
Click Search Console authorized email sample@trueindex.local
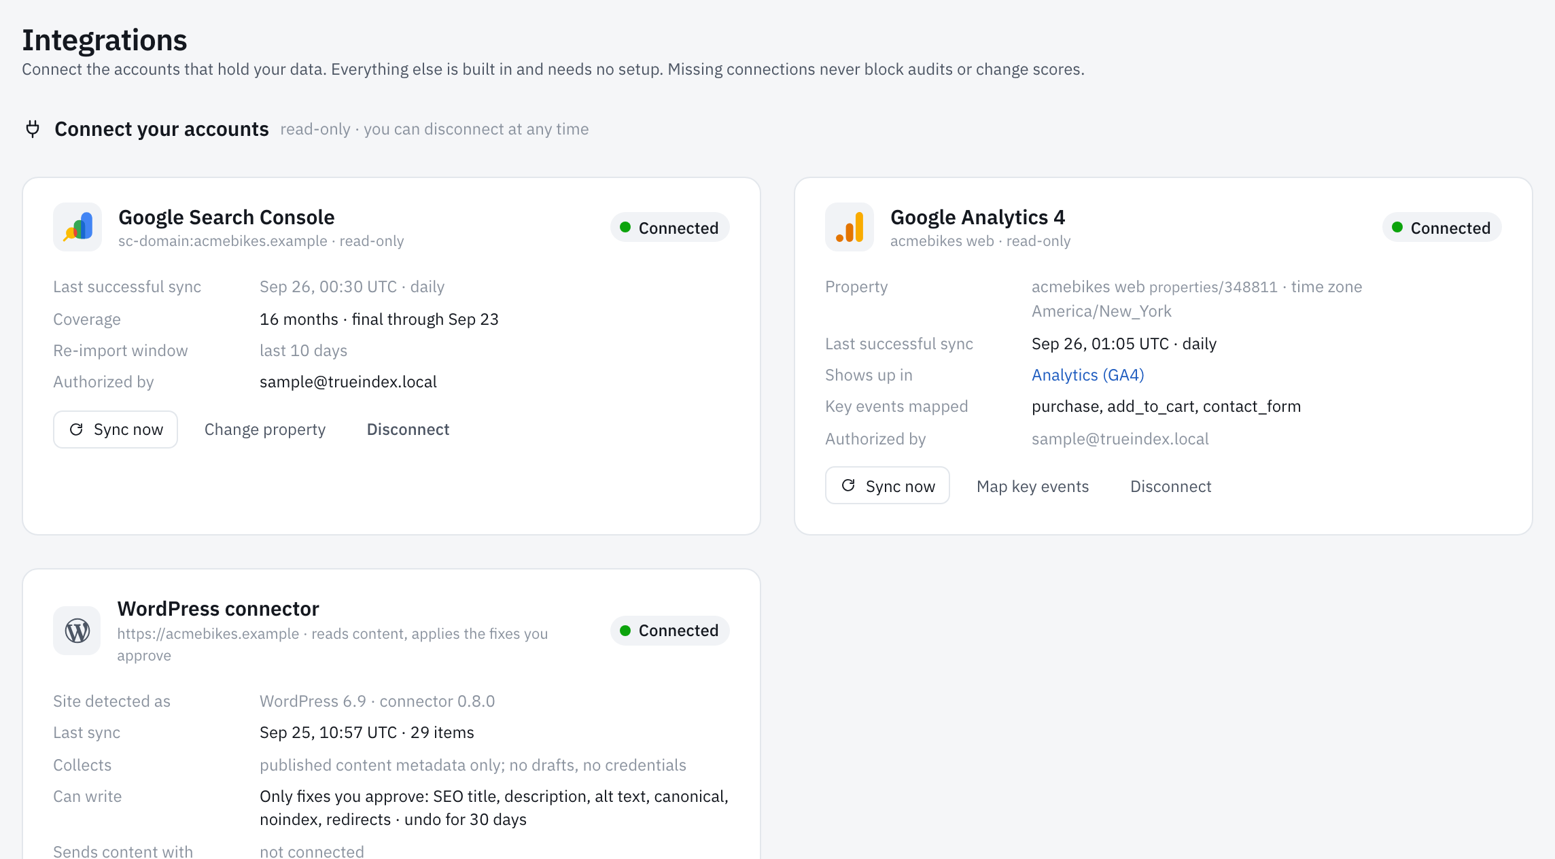(348, 382)
